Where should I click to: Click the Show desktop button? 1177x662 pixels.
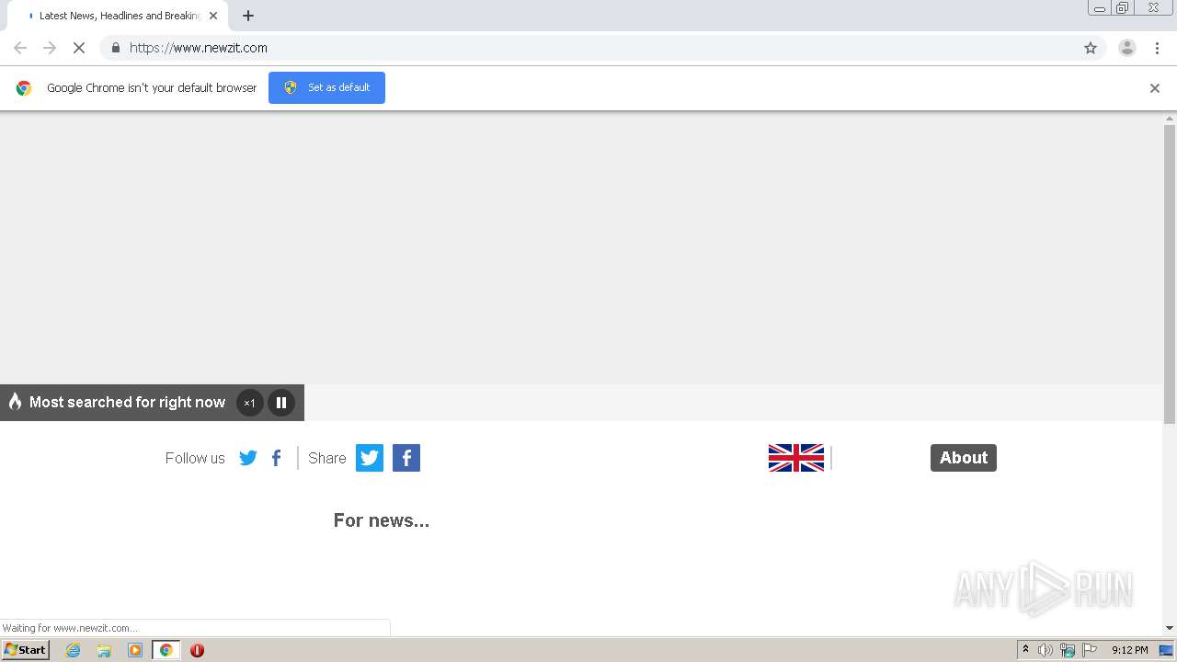tap(1167, 650)
